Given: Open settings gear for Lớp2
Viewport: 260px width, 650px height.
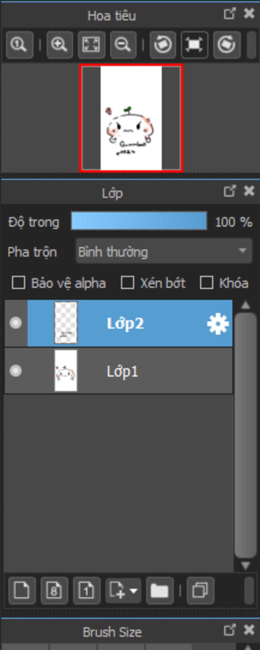Looking at the screenshot, I should click(x=218, y=323).
